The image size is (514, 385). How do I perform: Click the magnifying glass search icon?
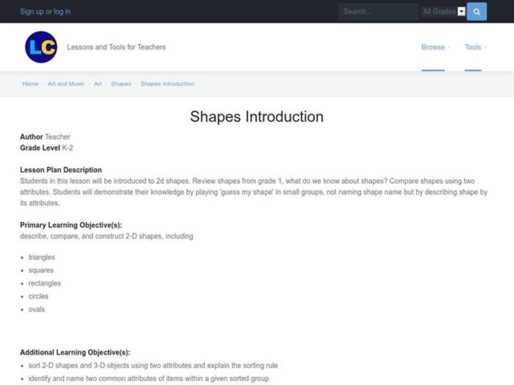coord(476,12)
